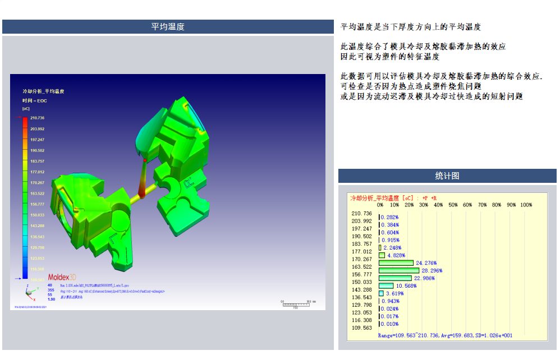This screenshot has height=355, width=560.
Task: Click the 170.267 histogram bar at 24.276%
Action: (x=396, y=262)
